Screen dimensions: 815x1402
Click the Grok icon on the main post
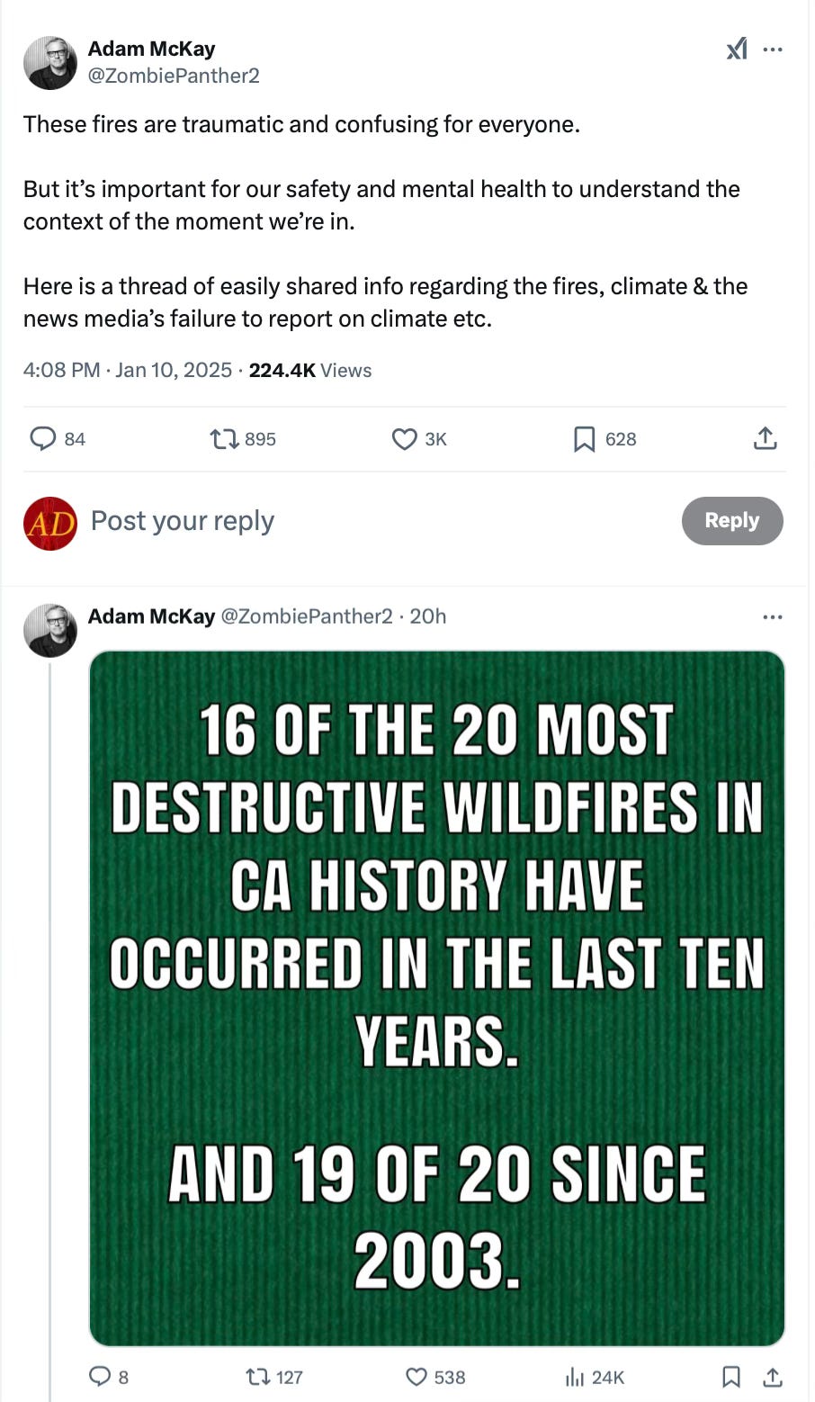[737, 49]
